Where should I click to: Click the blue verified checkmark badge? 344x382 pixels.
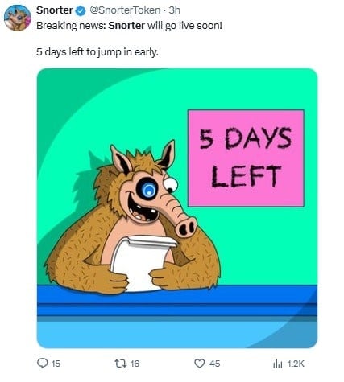point(81,10)
